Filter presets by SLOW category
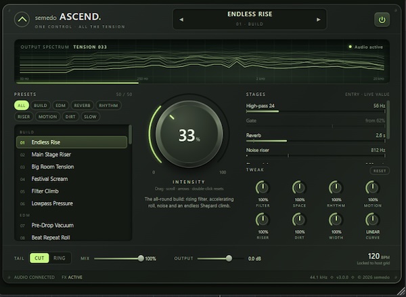The height and width of the screenshot is (297, 406). pyautogui.click(x=90, y=117)
